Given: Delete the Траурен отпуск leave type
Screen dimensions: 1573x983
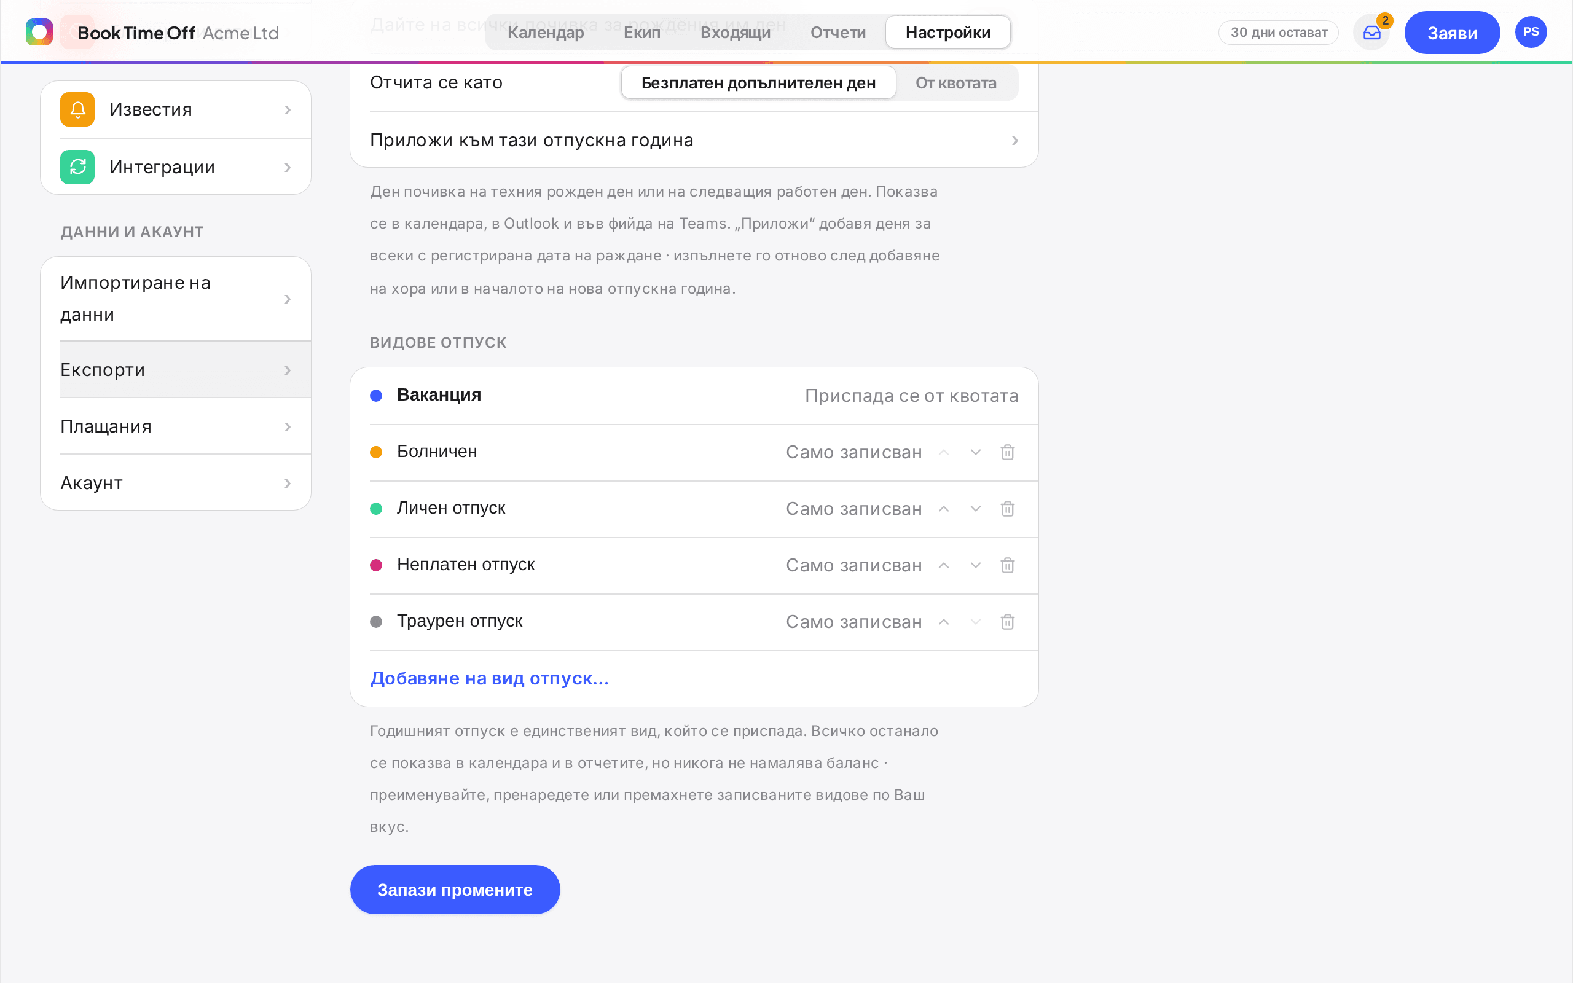Looking at the screenshot, I should pos(1008,622).
